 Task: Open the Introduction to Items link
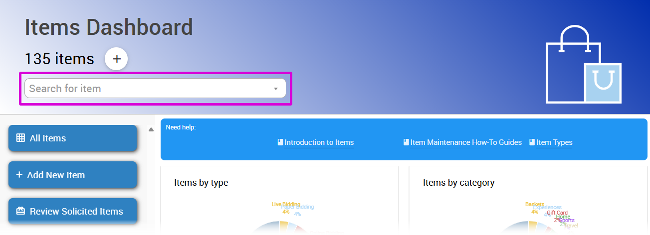[319, 142]
